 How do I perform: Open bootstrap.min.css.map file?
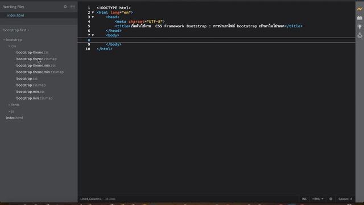(34, 98)
